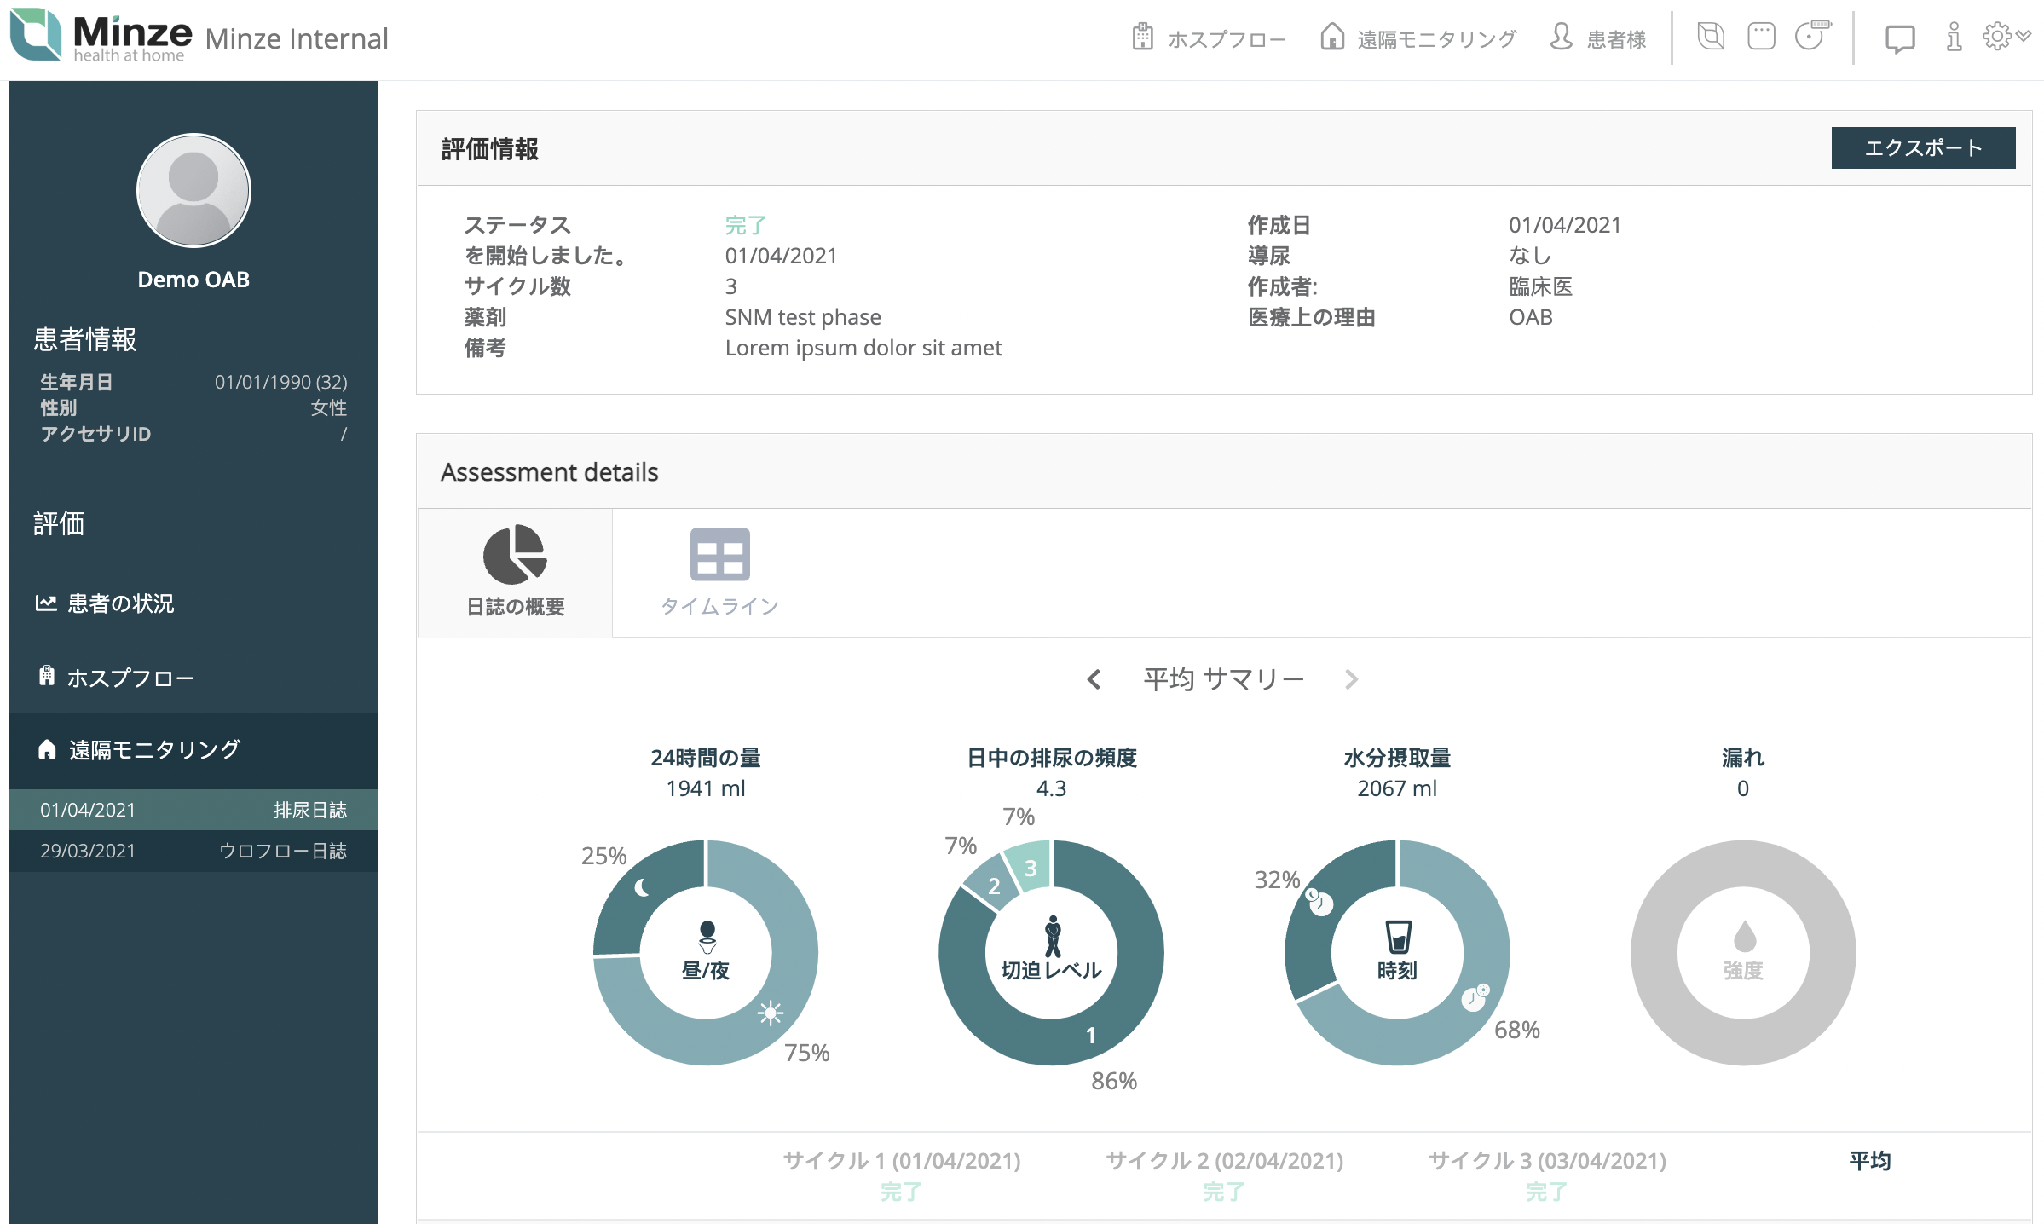
Task: Click the Demo OAB profile avatar
Action: pos(193,191)
